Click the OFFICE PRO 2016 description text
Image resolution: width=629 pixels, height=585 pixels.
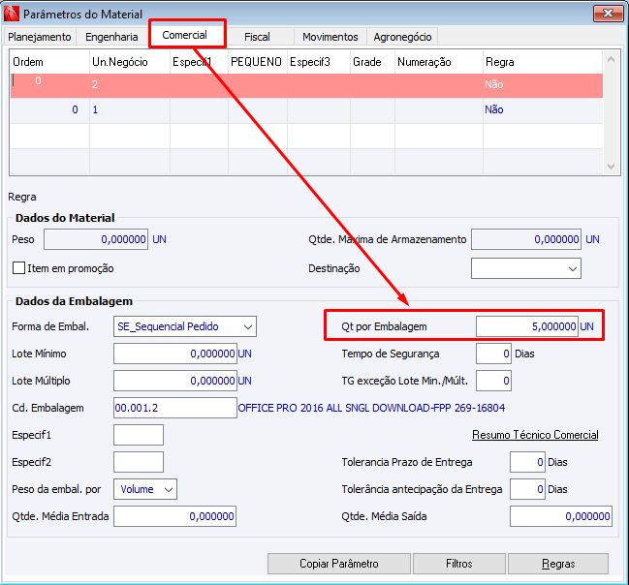point(371,408)
